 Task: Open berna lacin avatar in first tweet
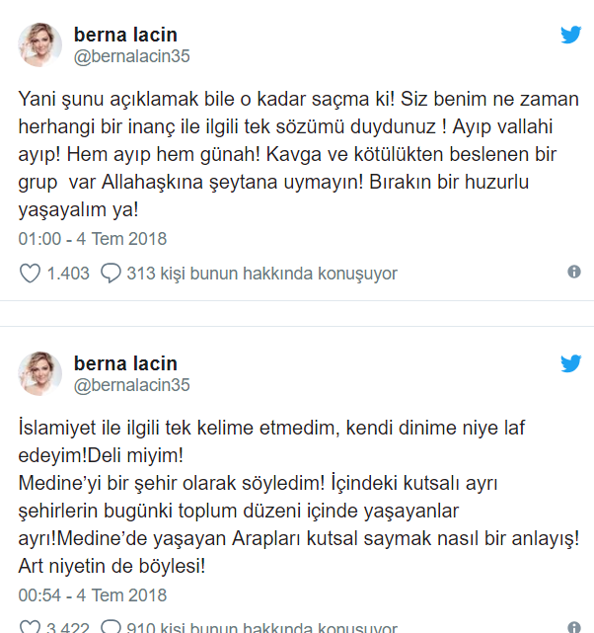39,44
